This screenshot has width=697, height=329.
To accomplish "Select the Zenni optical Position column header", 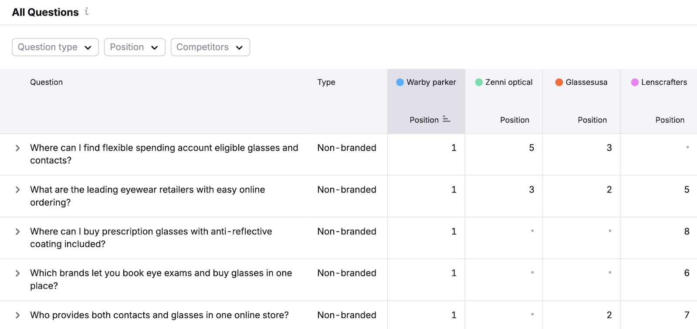I will click(514, 120).
